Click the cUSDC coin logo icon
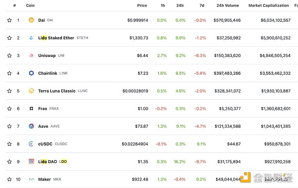This screenshot has width=298, height=188. [31, 144]
